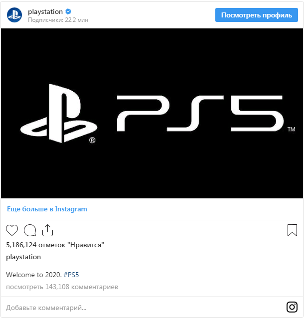Click the 5,186,124 отметок "Нравится" count
Viewport: 304px width, 319px height.
coord(55,245)
